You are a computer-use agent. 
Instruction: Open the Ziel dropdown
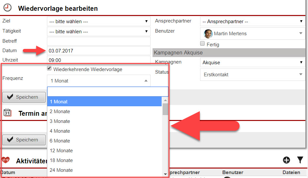(98, 22)
